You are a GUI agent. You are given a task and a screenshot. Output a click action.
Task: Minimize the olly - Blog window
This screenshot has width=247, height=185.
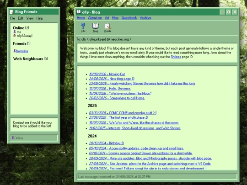(x=222, y=12)
